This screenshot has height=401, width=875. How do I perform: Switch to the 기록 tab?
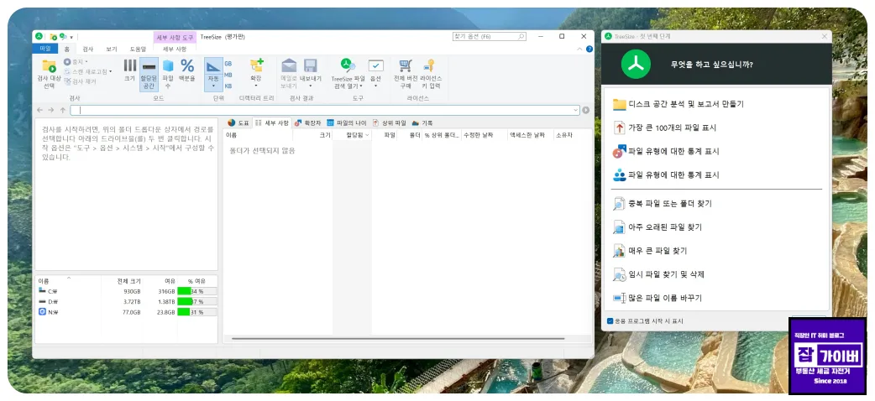pos(422,122)
